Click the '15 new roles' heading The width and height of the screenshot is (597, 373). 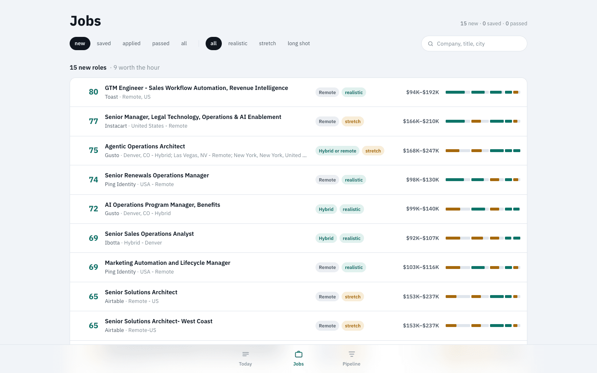click(x=88, y=68)
